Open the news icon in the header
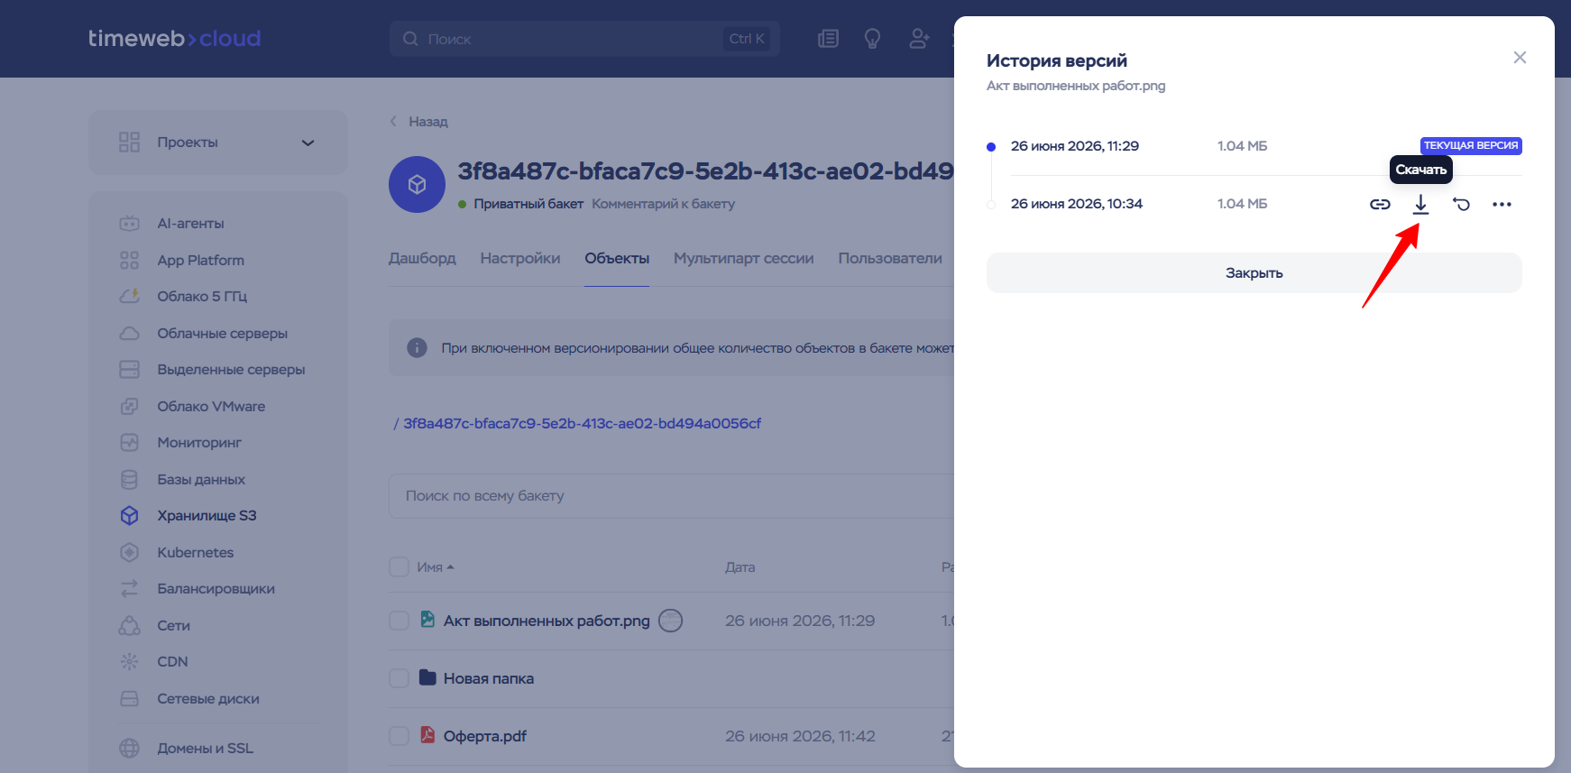This screenshot has height=773, width=1571. tap(828, 39)
